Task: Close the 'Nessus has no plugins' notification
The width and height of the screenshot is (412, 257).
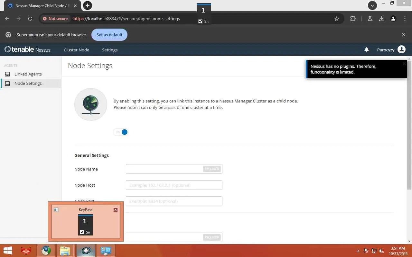Action: pyautogui.click(x=404, y=64)
